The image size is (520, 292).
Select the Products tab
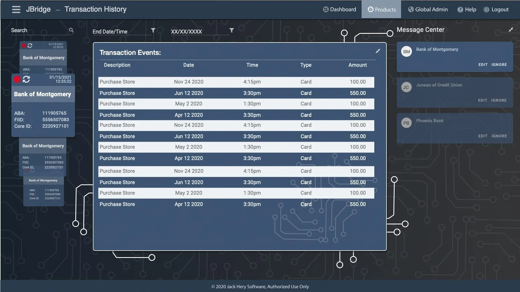pyautogui.click(x=381, y=9)
